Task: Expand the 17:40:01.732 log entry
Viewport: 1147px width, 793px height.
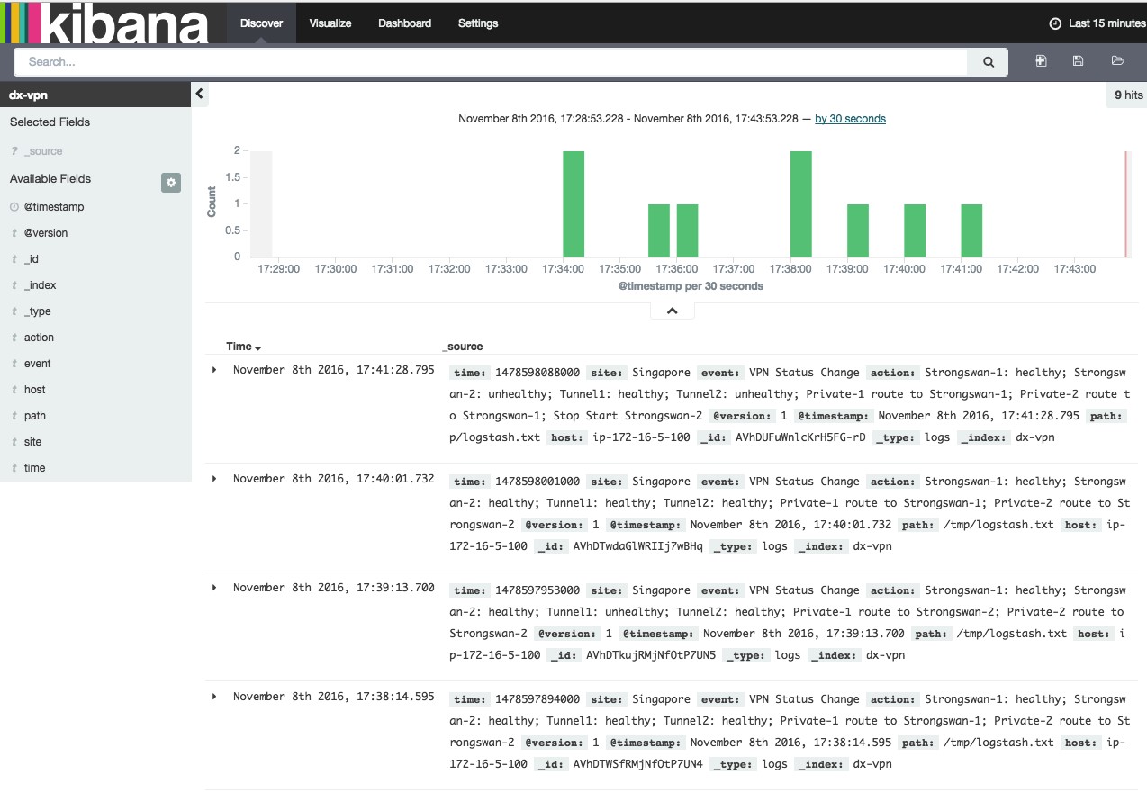Action: (214, 479)
